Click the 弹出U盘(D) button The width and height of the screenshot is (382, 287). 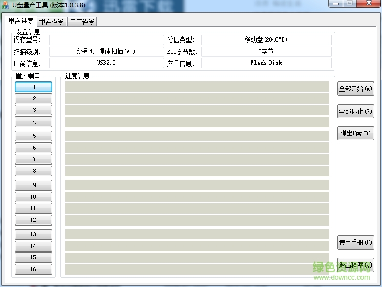coord(356,133)
